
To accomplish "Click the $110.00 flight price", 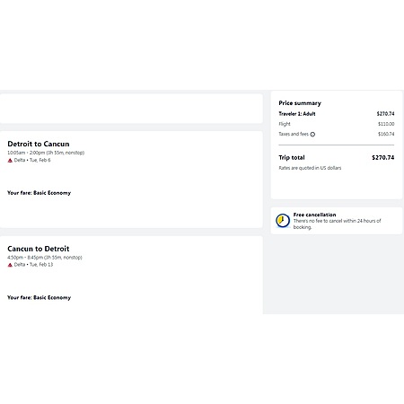I will point(386,124).
